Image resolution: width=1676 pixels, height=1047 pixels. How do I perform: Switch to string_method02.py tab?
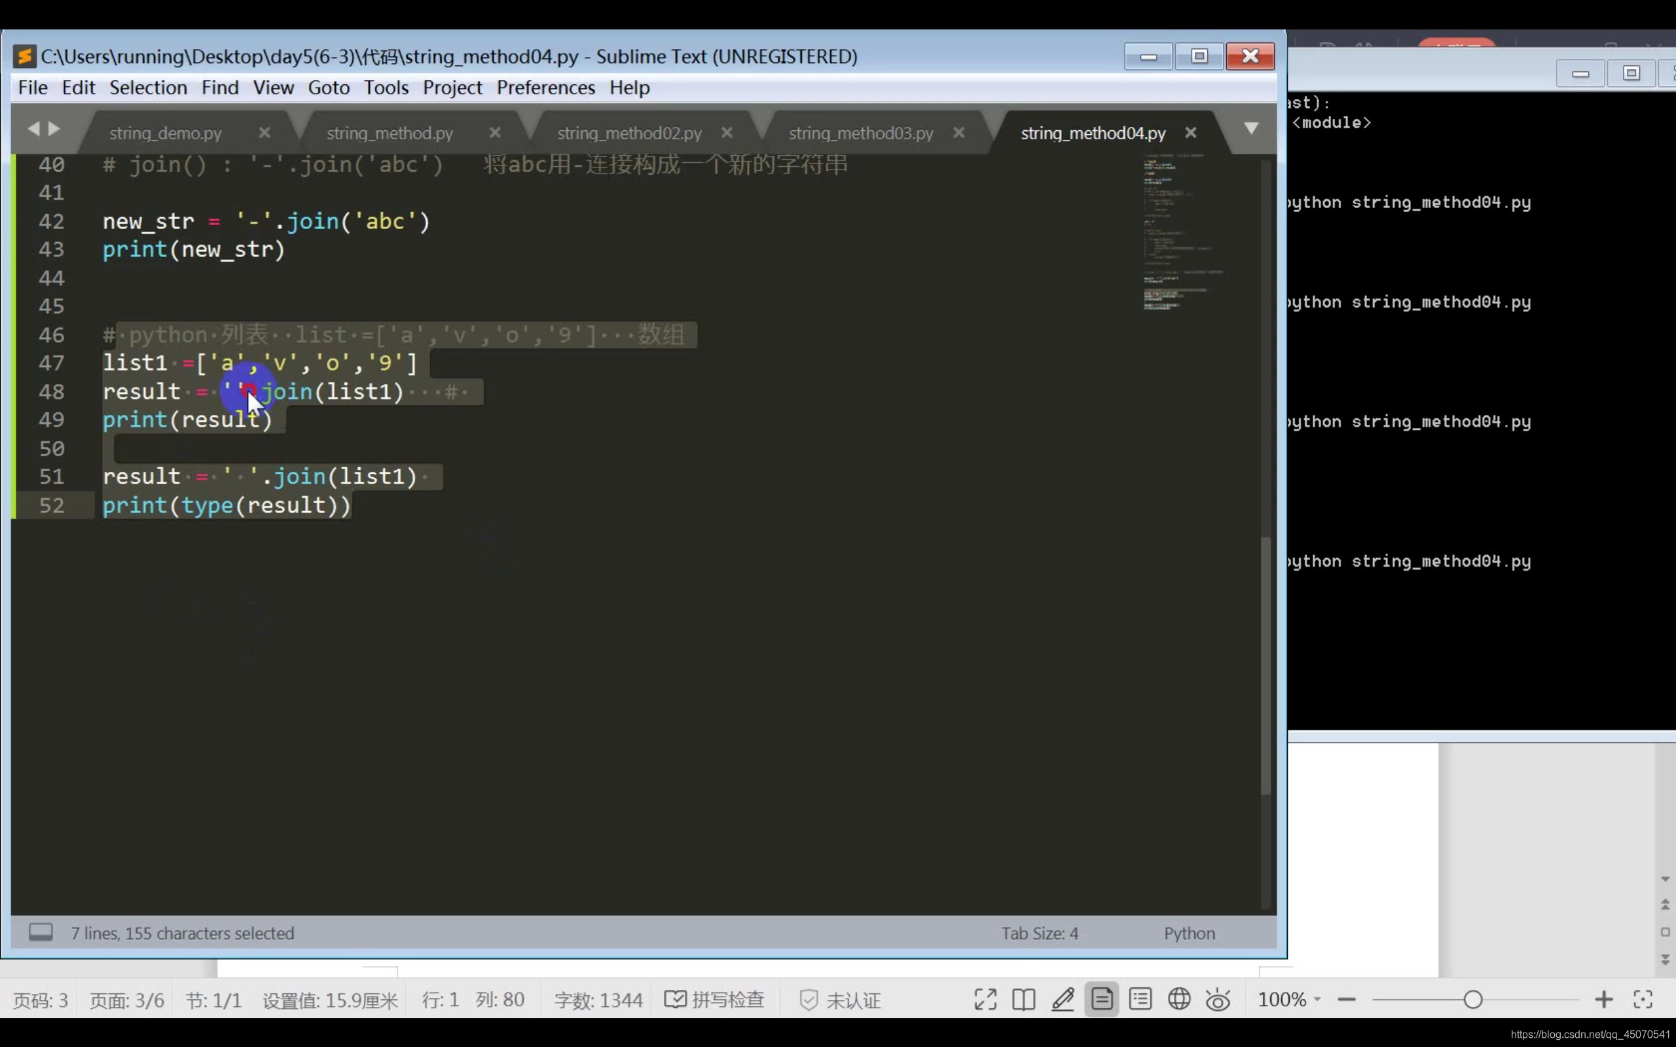pyautogui.click(x=629, y=133)
